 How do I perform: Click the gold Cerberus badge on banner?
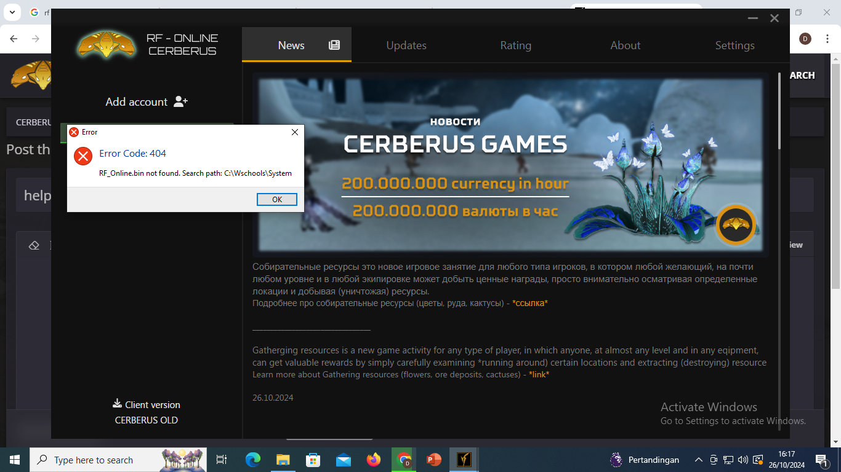pos(735,225)
